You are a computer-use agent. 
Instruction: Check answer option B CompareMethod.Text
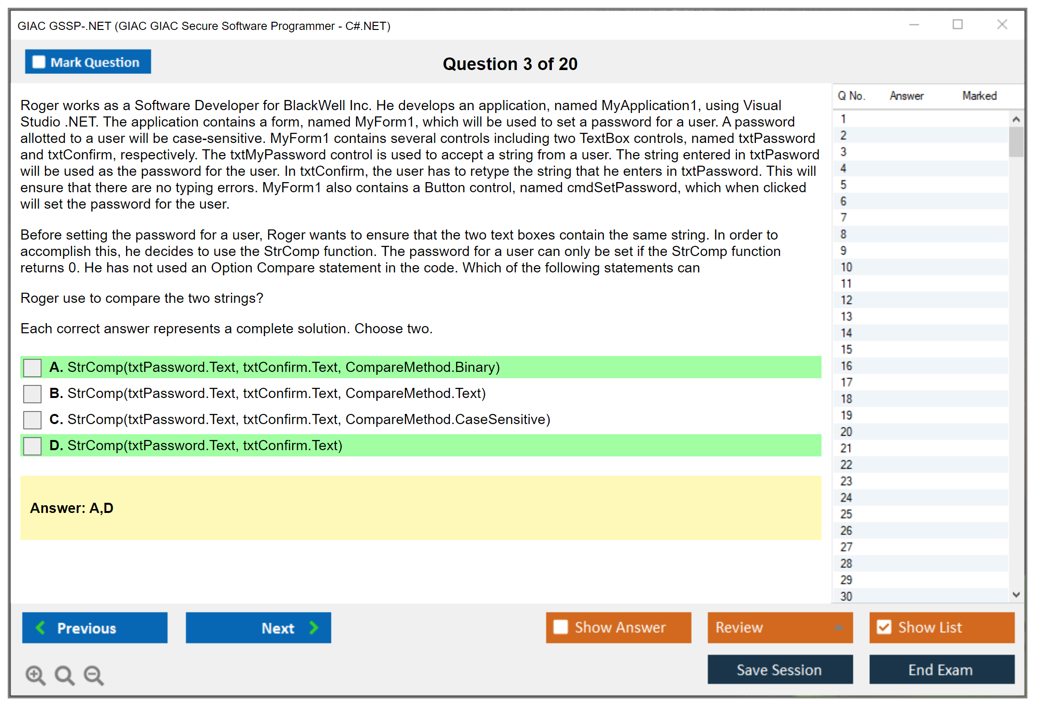coord(32,394)
